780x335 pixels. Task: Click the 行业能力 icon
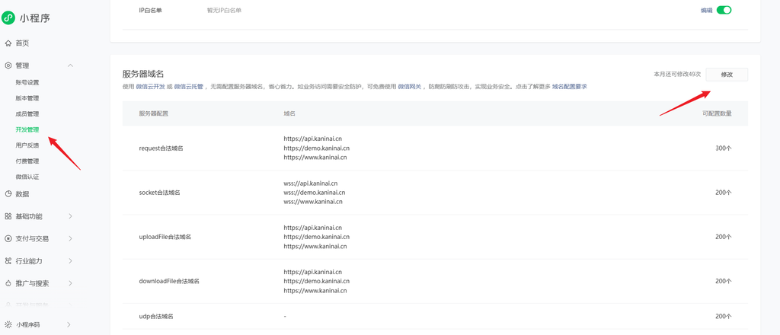pos(8,261)
